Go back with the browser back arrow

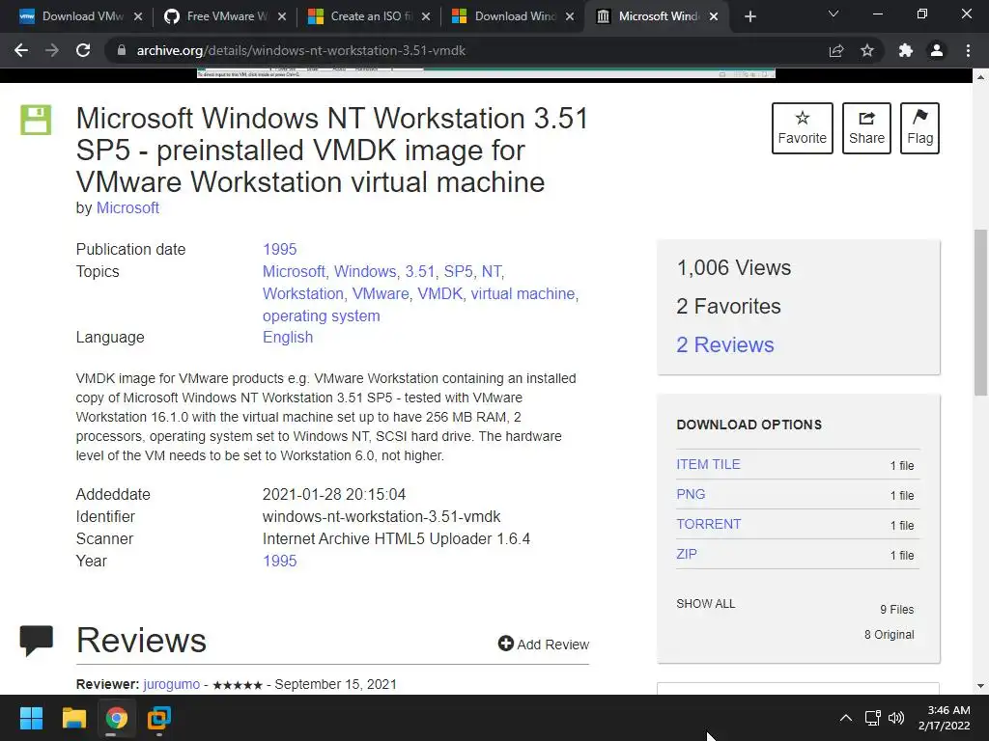[x=21, y=50]
